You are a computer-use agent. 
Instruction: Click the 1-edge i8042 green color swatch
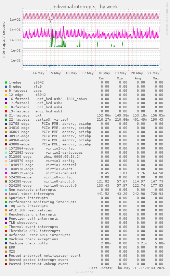6,82
